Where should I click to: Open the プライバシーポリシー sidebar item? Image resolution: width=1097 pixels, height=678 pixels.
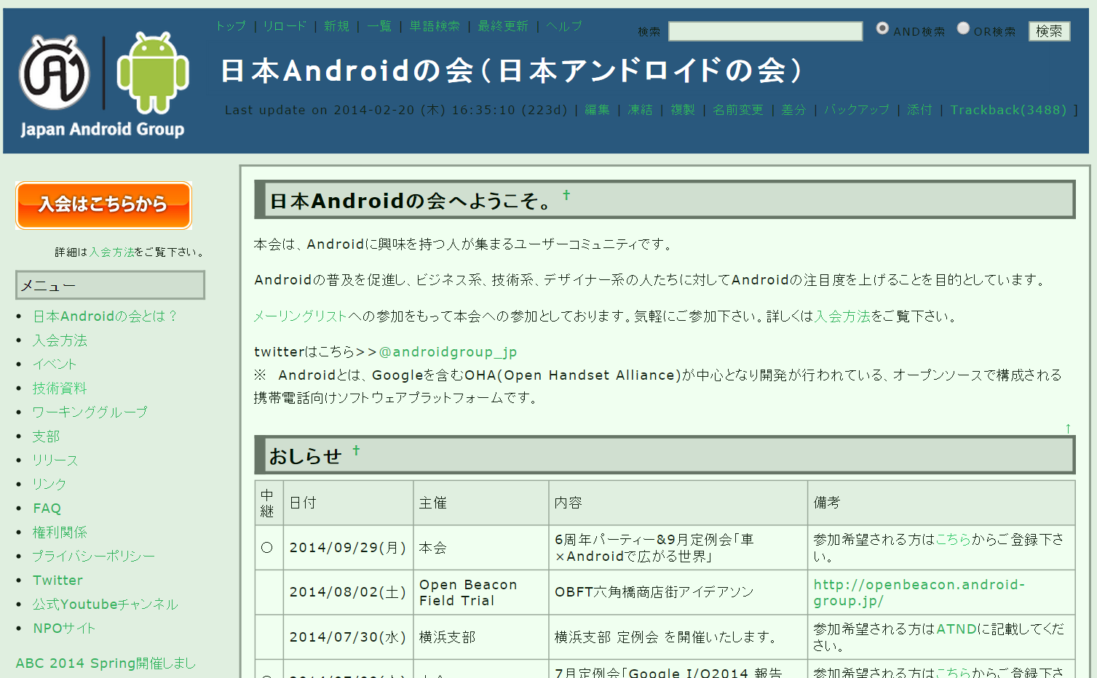[94, 557]
